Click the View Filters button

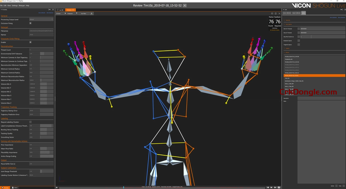[84, 14]
